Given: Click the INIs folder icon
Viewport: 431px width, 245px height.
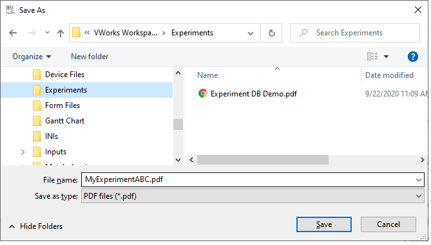Looking at the screenshot, I should click(37, 136).
